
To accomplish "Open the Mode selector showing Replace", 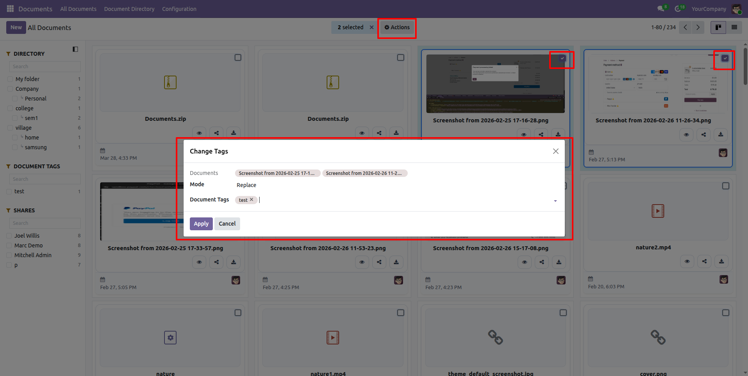I will [397, 185].
